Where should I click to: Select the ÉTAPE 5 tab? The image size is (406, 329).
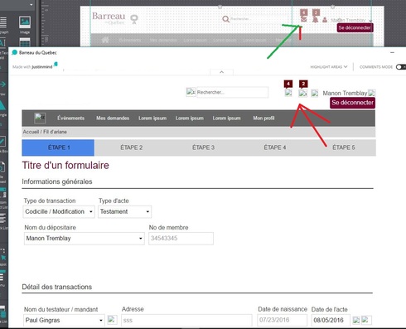click(x=344, y=148)
